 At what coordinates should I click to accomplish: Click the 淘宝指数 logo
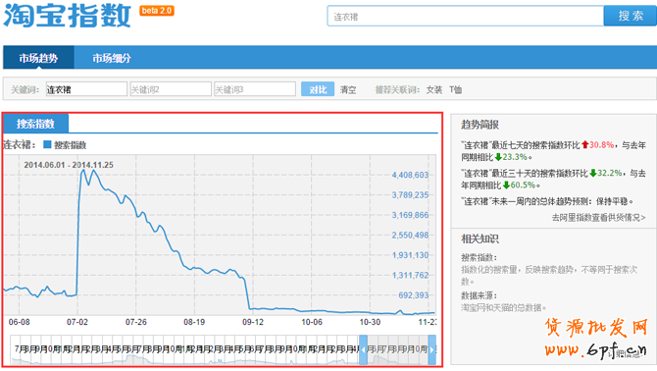[67, 16]
